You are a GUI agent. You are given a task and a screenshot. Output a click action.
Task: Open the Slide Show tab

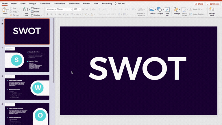(x=74, y=3)
